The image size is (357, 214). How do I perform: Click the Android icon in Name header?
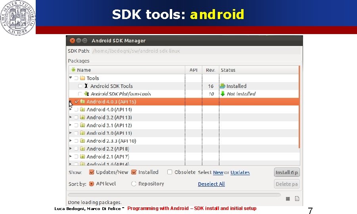pyautogui.click(x=73, y=70)
